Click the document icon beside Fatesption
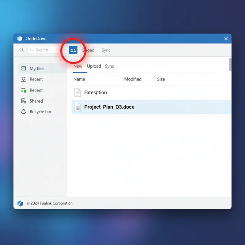Viewport: 245px width, 245px height. tap(77, 92)
